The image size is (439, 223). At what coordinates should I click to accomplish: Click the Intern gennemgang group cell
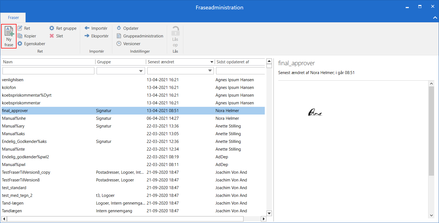(114, 211)
